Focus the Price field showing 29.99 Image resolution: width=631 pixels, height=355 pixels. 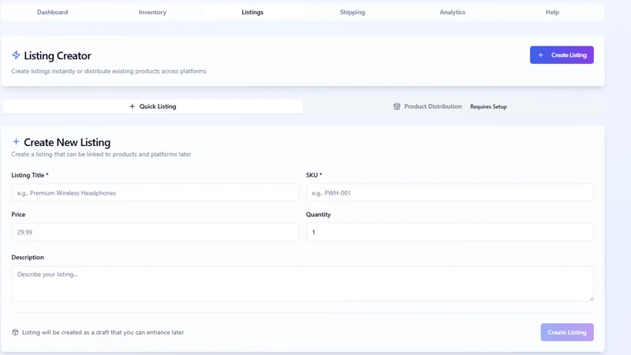155,232
